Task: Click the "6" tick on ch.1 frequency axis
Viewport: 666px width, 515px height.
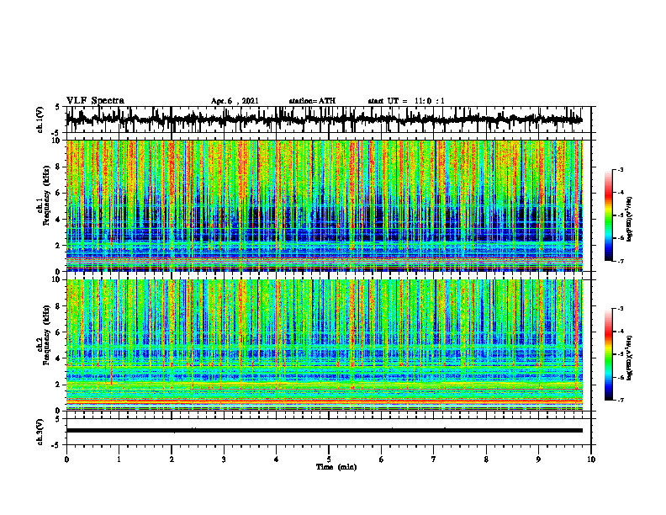Action: (x=59, y=193)
